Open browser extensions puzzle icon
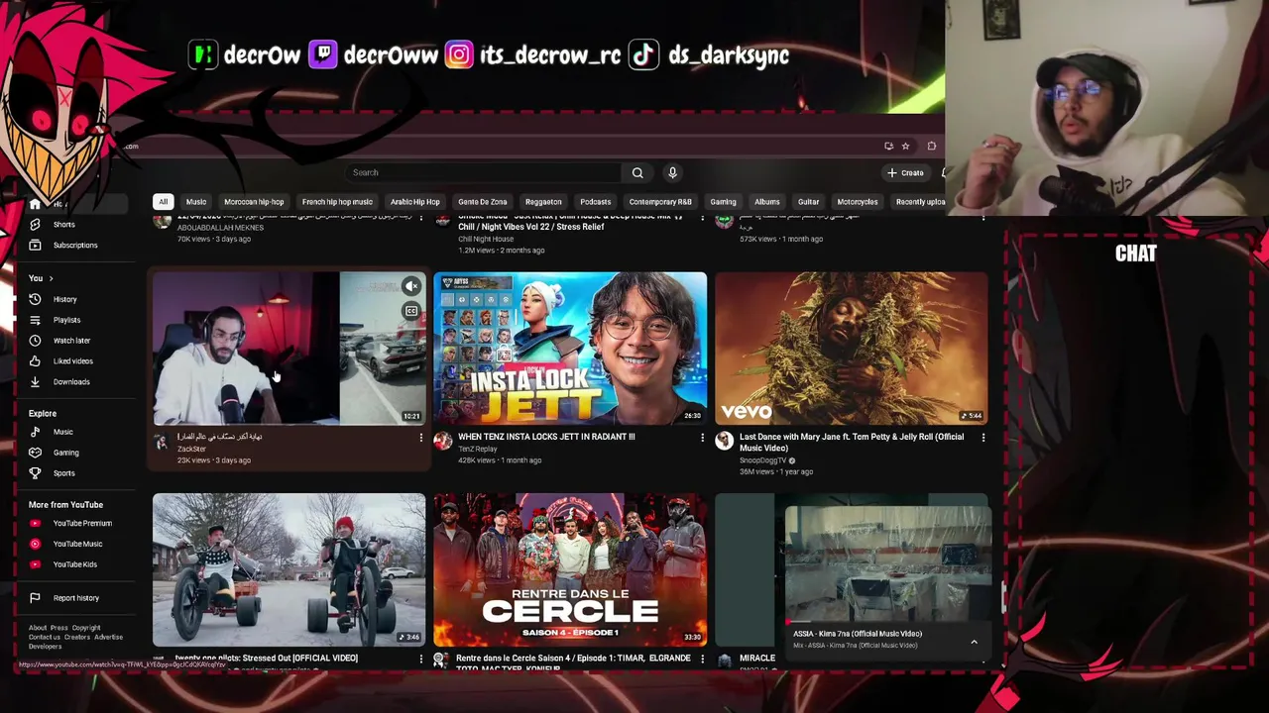Viewport: 1269px width, 713px height. click(931, 147)
